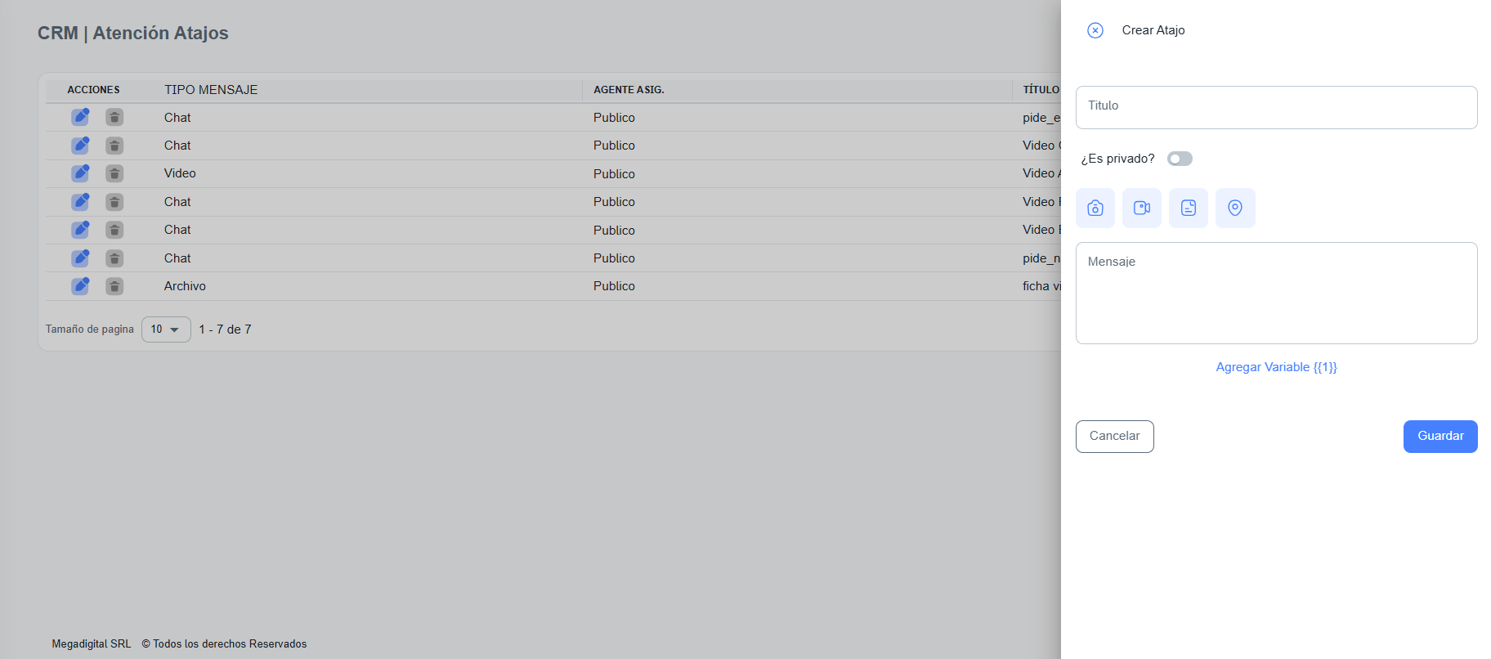Click the location pin icon
1491x659 pixels.
(1235, 208)
